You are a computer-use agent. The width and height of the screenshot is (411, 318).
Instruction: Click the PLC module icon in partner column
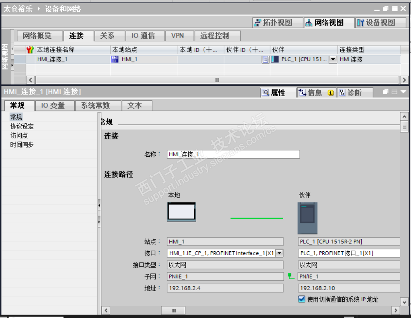coord(275,59)
